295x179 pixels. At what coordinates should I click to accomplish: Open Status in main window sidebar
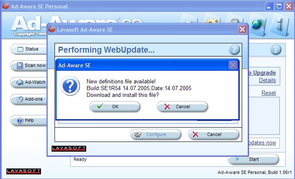[x=29, y=49]
